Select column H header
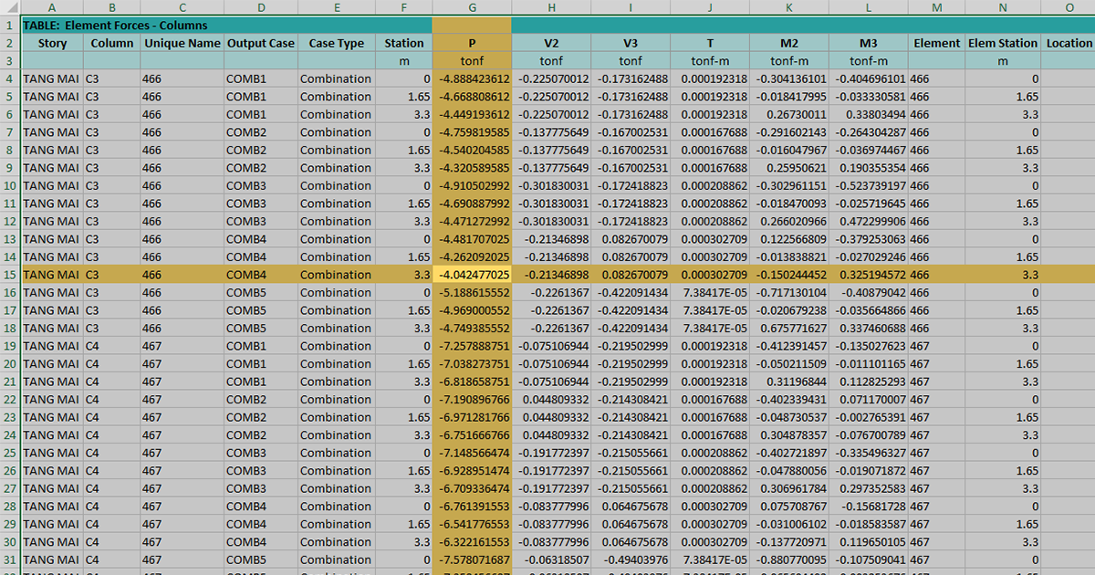 pos(551,7)
